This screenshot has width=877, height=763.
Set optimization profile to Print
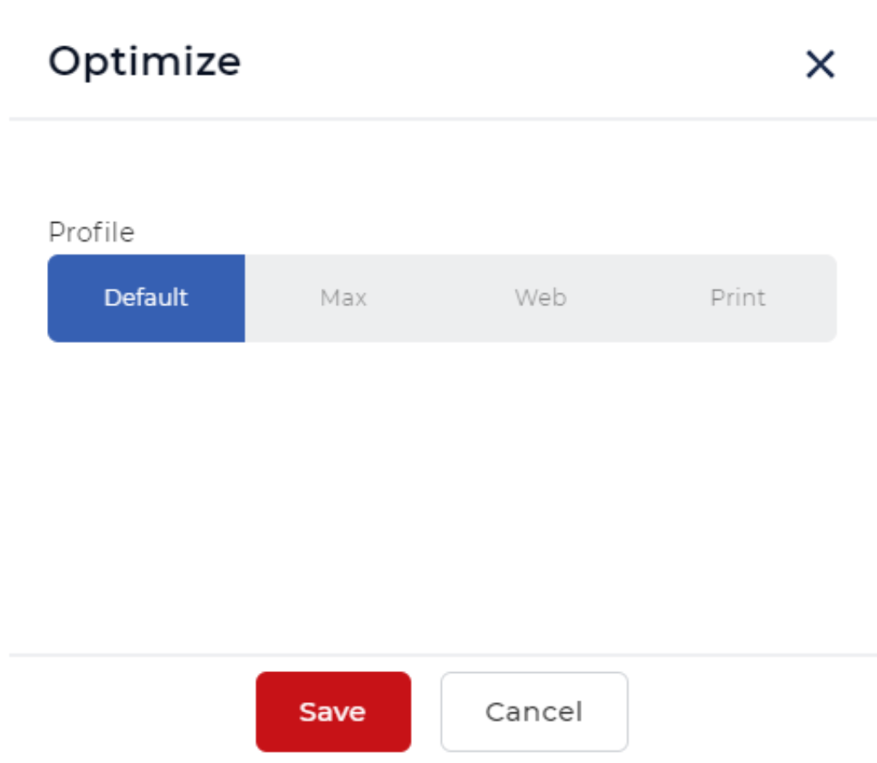pos(737,298)
